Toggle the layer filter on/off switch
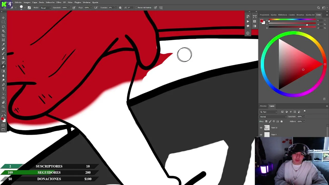This screenshot has width=329, height=185. [305, 112]
